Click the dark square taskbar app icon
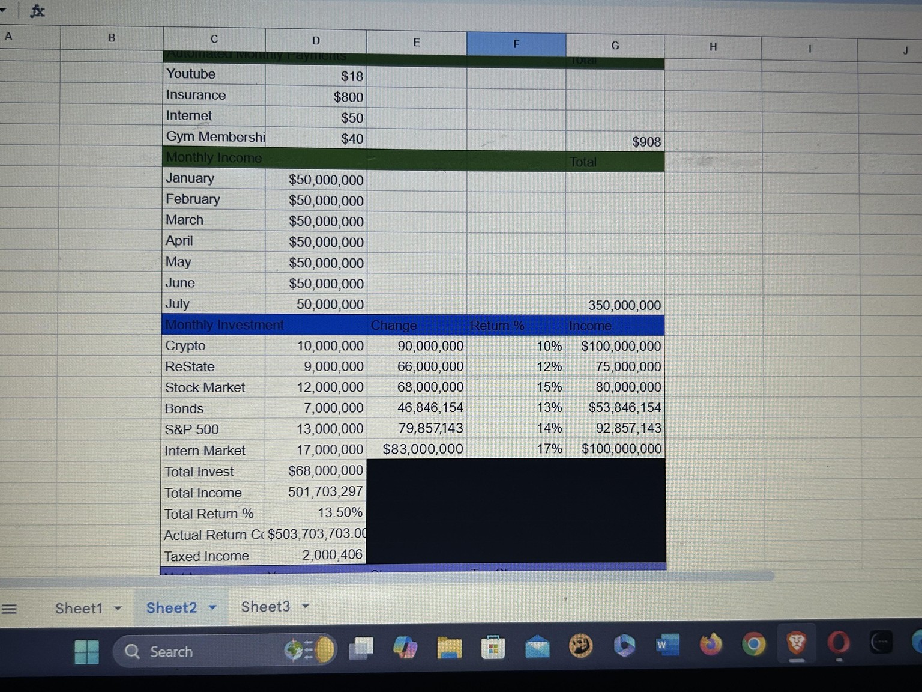The width and height of the screenshot is (922, 692). pos(881,642)
